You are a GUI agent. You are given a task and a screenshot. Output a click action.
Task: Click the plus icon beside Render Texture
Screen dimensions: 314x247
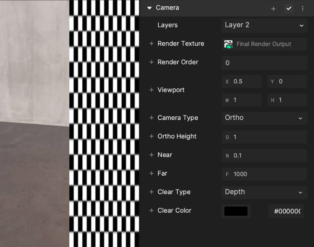coord(151,43)
